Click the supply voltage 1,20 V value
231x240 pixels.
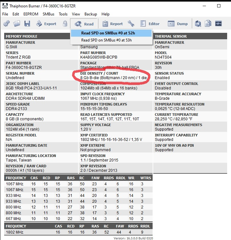(86, 129)
